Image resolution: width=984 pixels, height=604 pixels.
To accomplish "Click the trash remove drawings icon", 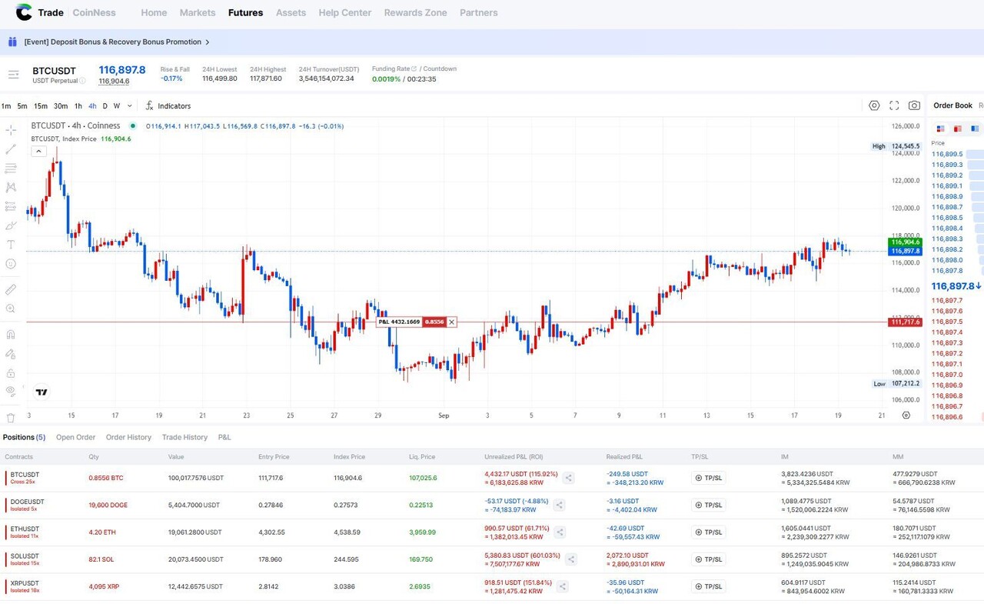I will (11, 418).
